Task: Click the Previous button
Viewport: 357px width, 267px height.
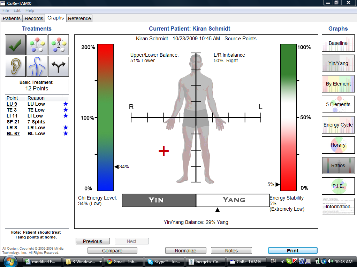Action: coord(93,241)
